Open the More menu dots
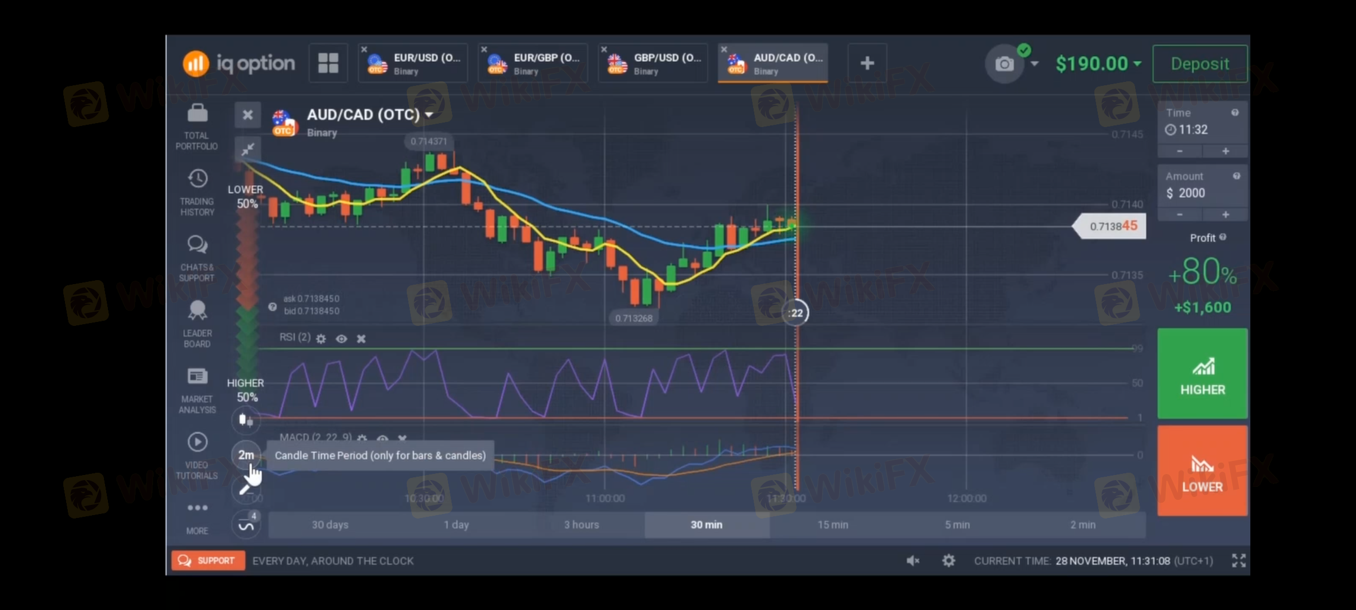Screen dimensions: 1356x610 [x=197, y=508]
